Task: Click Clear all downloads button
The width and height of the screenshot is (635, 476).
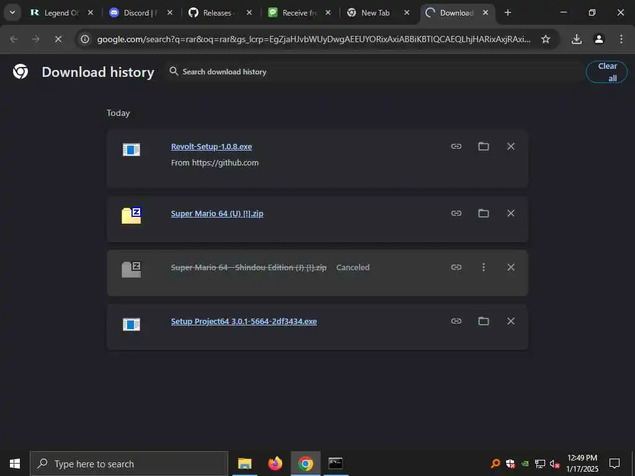Action: click(606, 72)
